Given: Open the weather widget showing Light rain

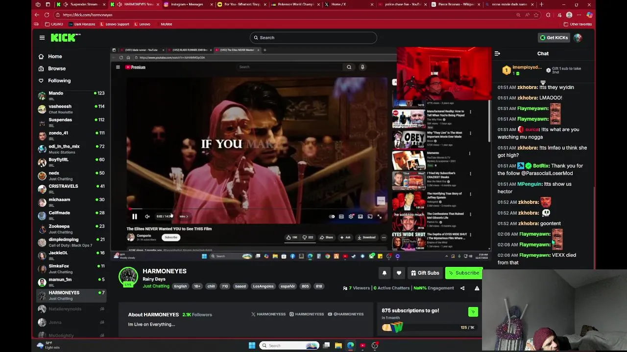Looking at the screenshot, I should (x=48, y=345).
